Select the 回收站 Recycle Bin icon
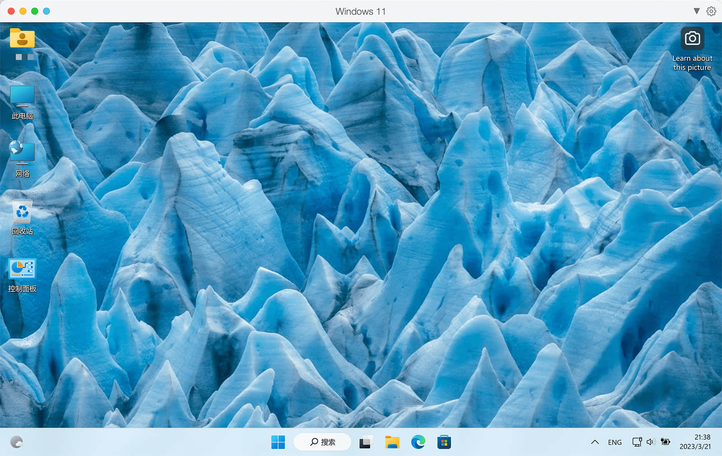Image resolution: width=722 pixels, height=456 pixels. click(x=22, y=212)
